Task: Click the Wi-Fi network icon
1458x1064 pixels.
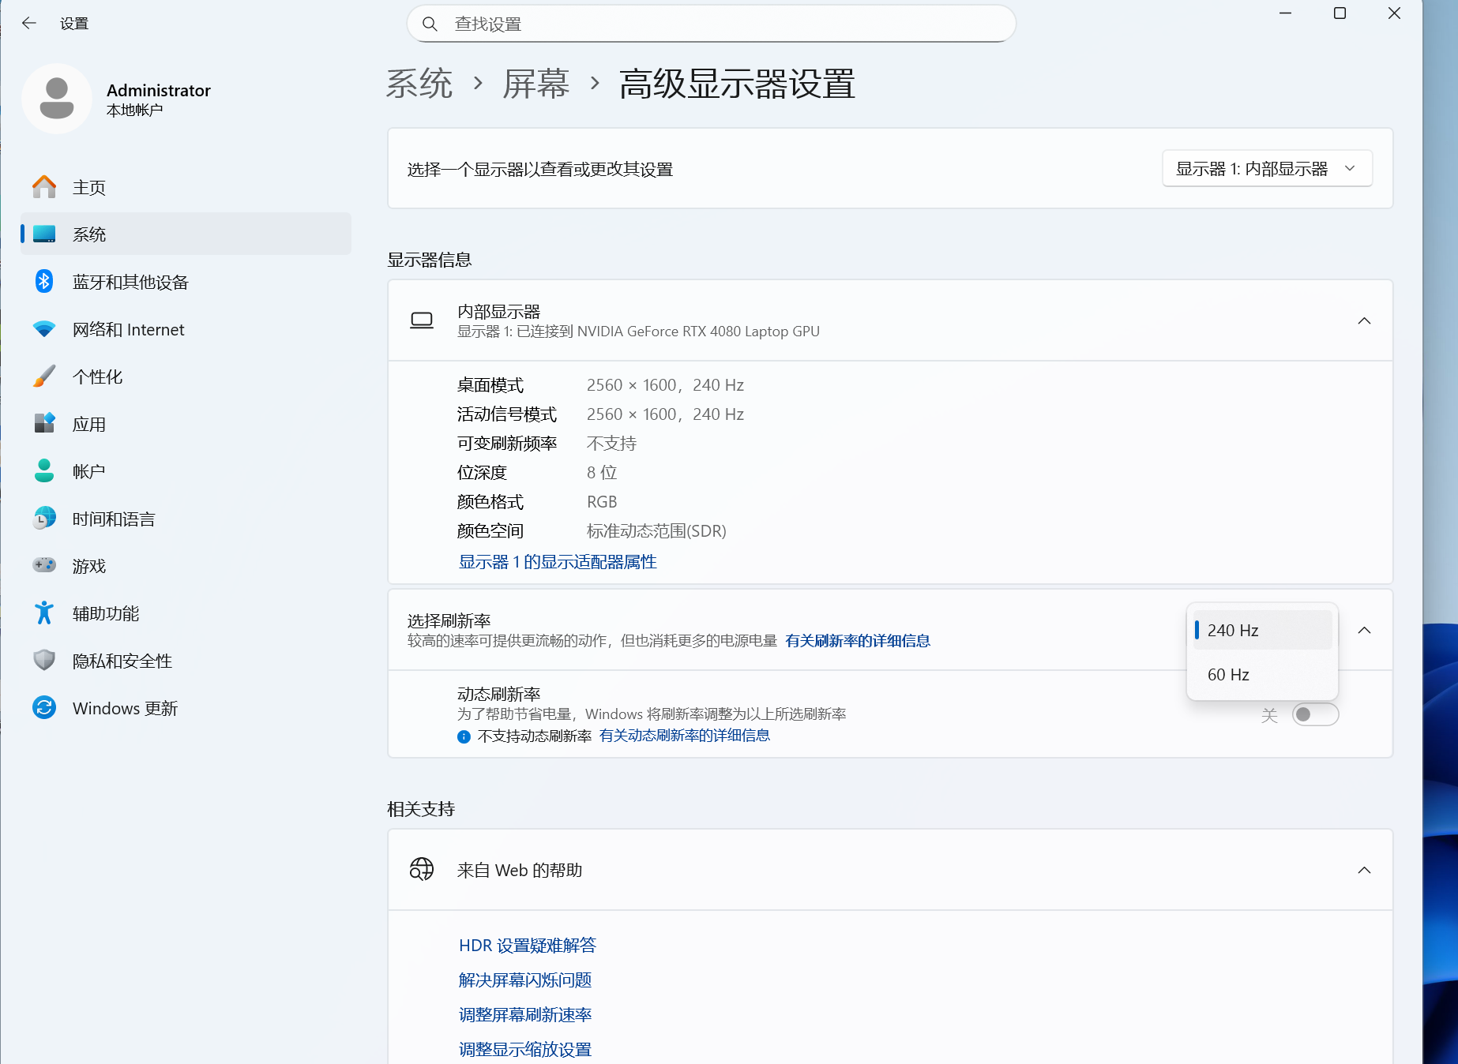Action: pos(44,329)
